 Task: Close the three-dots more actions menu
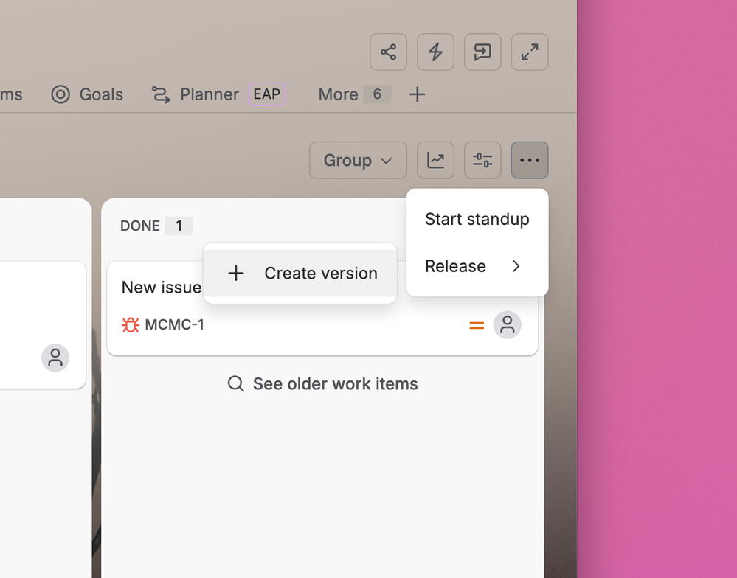pos(530,160)
